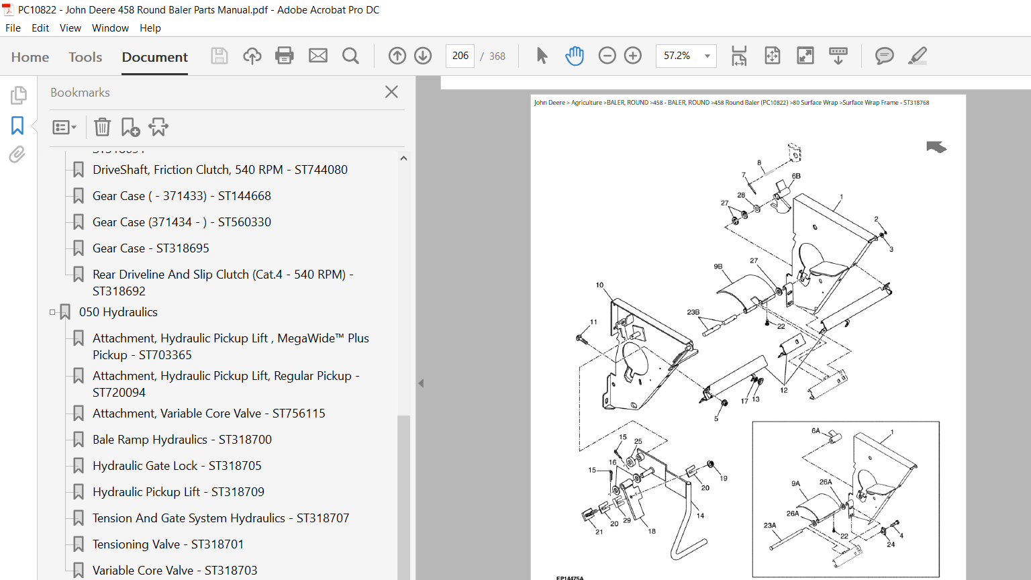Choose the Selection arrow tool
Screen dimensions: 1031x580
(542, 56)
